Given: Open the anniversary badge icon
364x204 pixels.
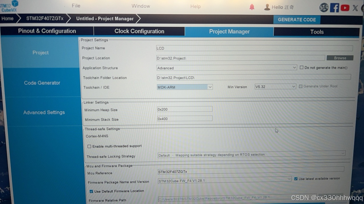Looking at the screenshot, I should (x=324, y=7).
